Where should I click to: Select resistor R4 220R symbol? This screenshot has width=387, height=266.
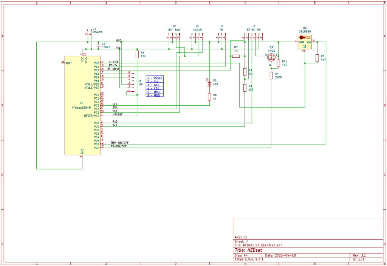coord(271,75)
